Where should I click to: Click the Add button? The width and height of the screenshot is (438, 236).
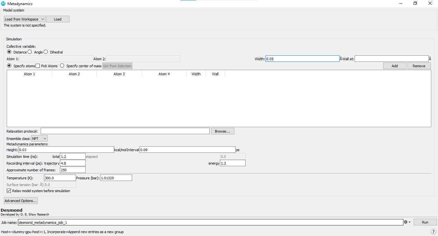395,66
